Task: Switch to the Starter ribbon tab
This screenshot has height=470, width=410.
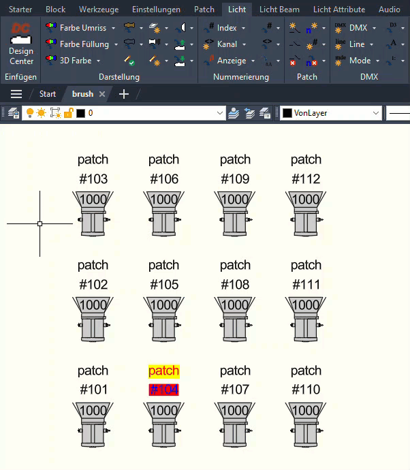Action: coord(20,10)
